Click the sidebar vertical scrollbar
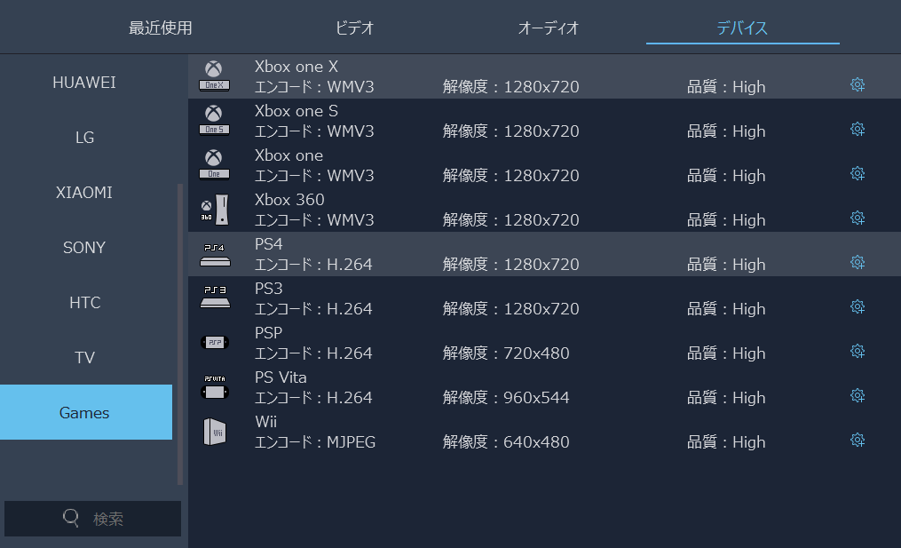 tap(180, 334)
